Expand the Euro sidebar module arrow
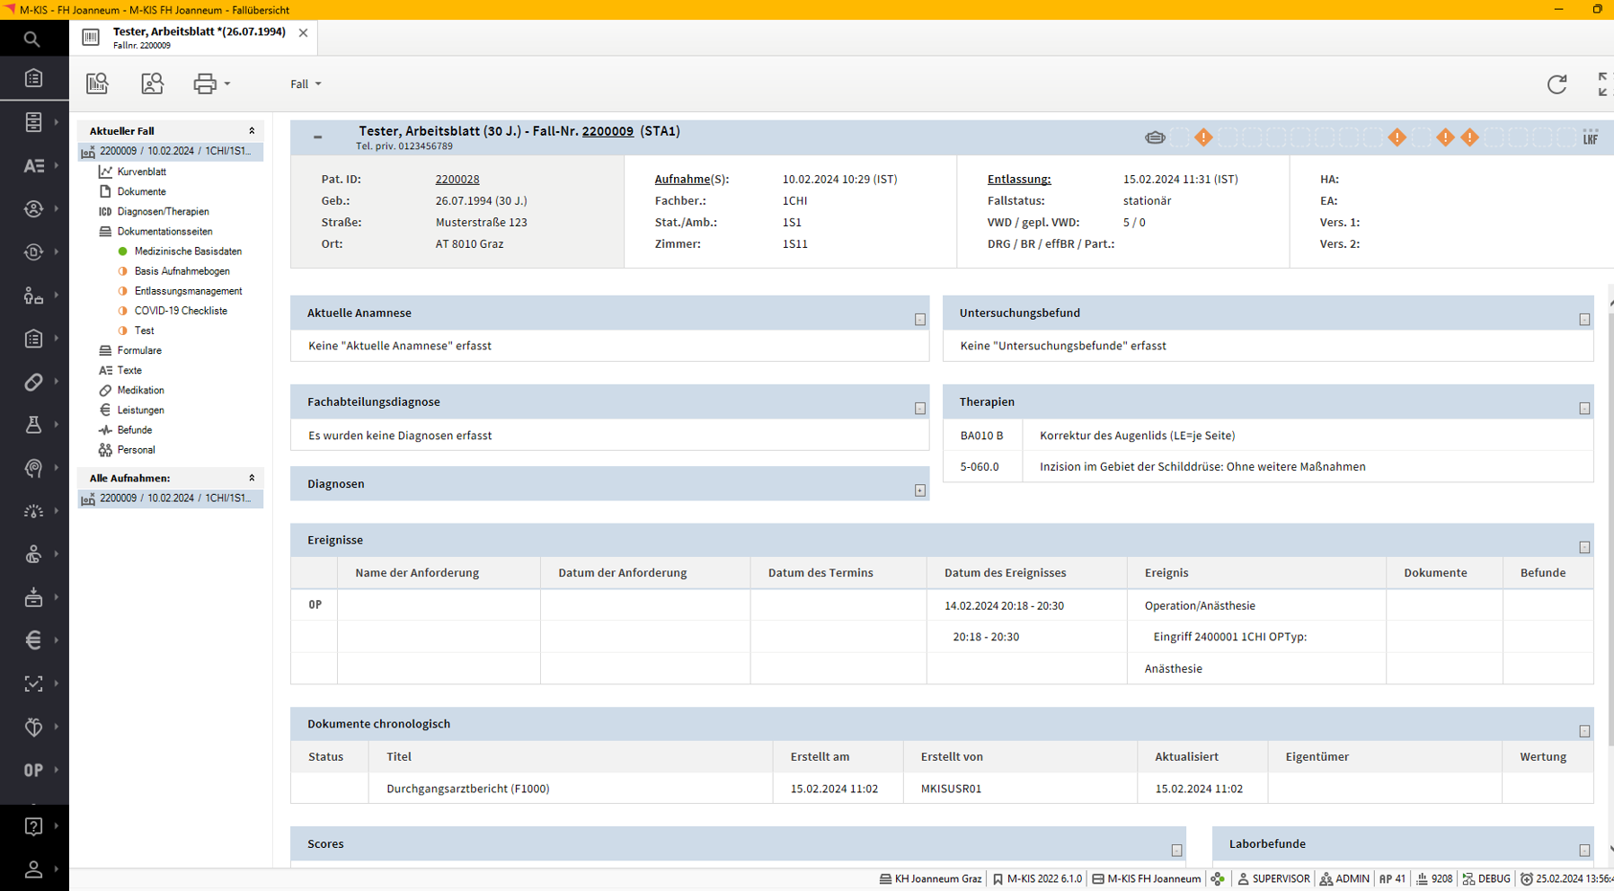The image size is (1614, 891). pyautogui.click(x=57, y=640)
